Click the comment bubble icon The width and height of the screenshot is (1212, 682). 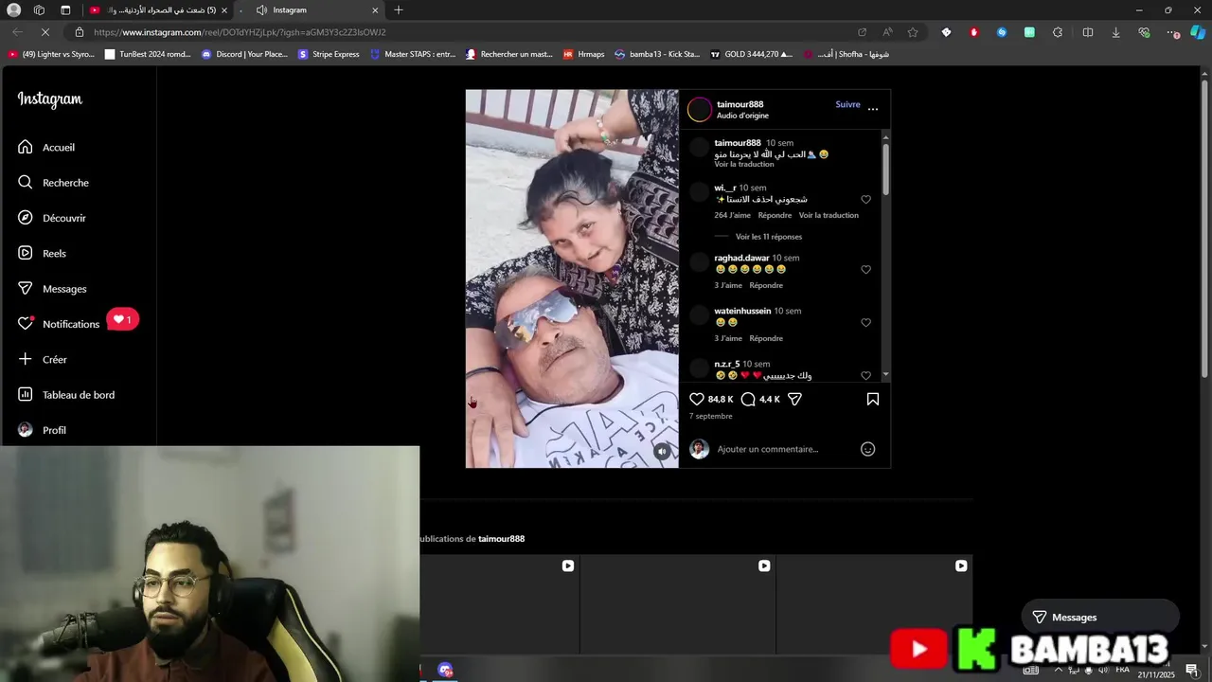click(x=748, y=399)
